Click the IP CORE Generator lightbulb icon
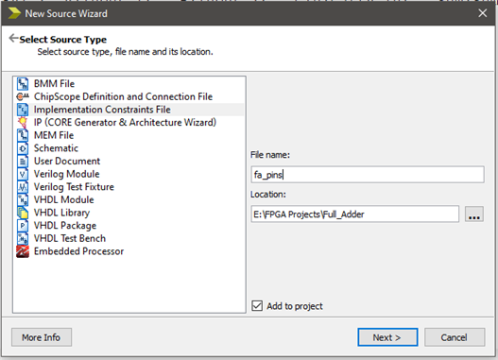The height and width of the screenshot is (360, 498). click(23, 123)
